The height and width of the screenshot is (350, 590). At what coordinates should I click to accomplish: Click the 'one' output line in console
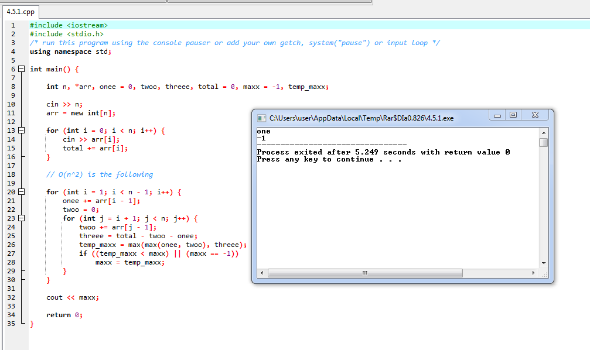[x=264, y=131]
